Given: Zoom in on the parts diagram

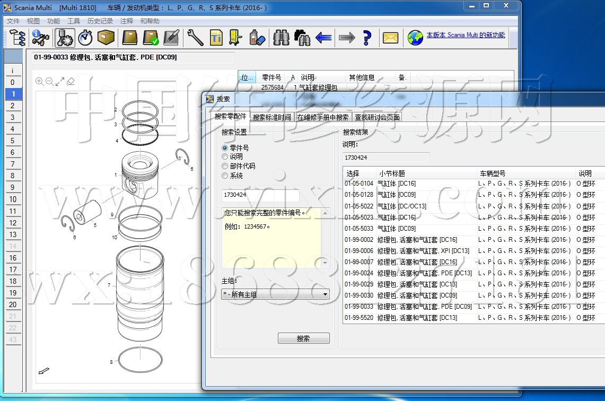Looking at the screenshot, I should 39,81.
